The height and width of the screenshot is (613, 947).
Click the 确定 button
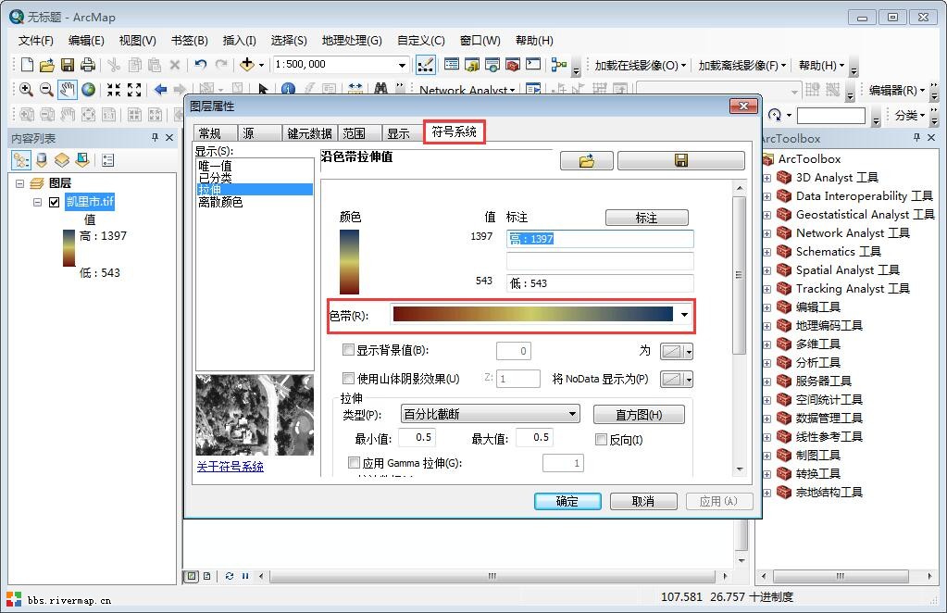tap(567, 501)
